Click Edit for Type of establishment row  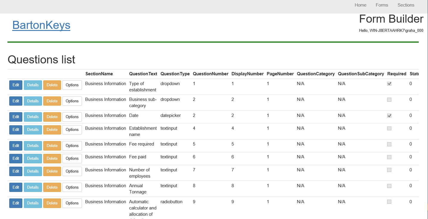coord(16,85)
